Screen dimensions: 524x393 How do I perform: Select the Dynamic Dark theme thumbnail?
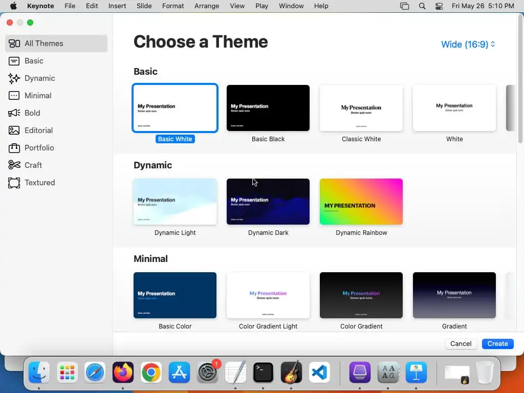click(x=268, y=202)
